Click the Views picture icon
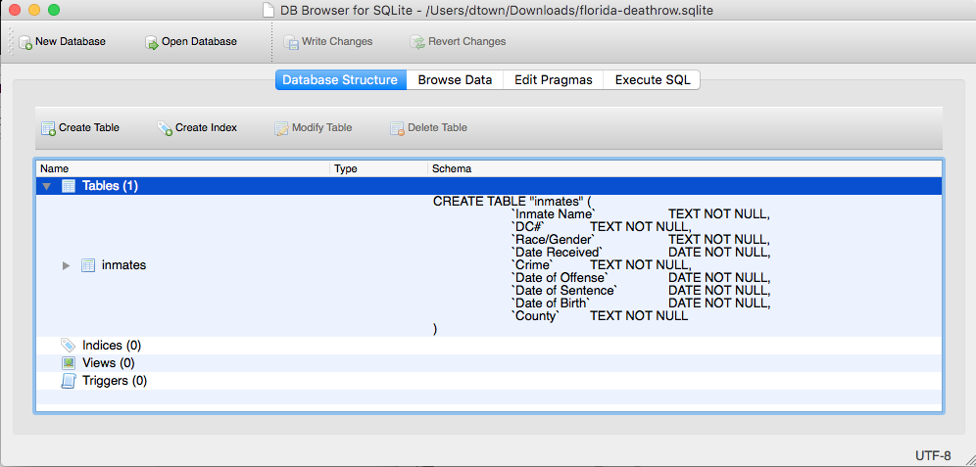This screenshot has width=976, height=467. pyautogui.click(x=69, y=363)
